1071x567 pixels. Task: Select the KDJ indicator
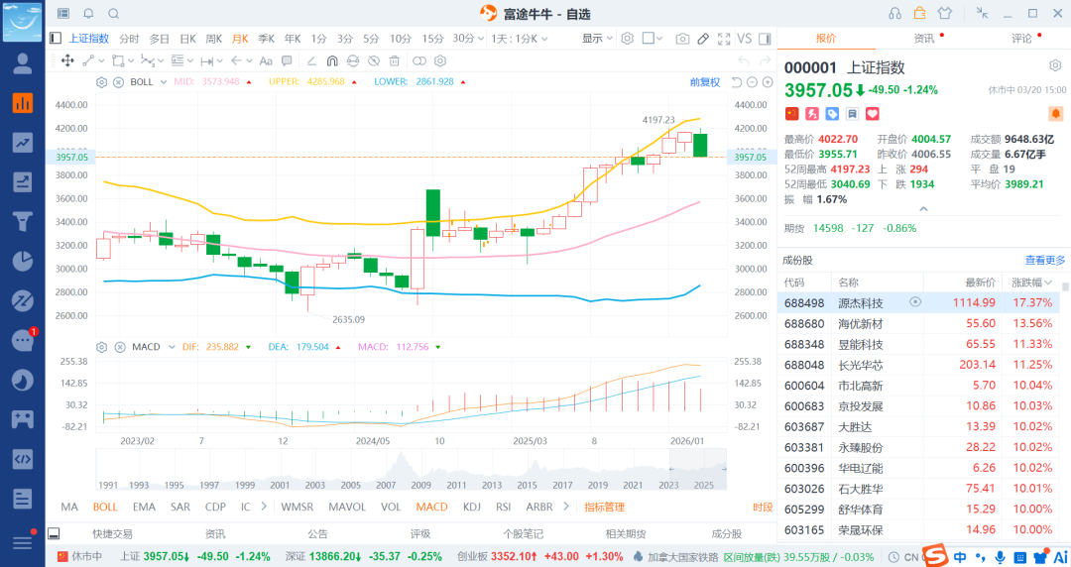coord(471,507)
